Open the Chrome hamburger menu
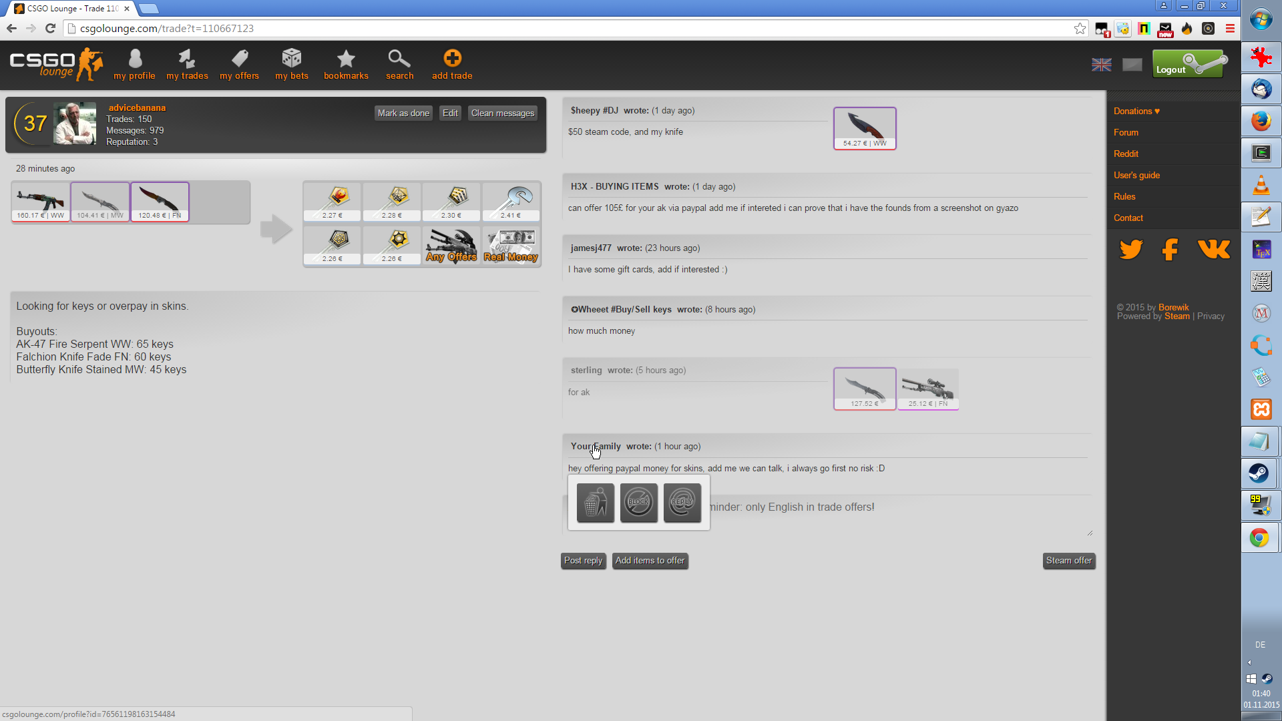 coord(1230,28)
